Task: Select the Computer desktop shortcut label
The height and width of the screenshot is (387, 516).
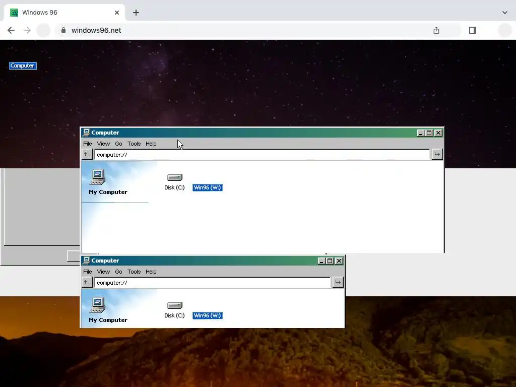Action: click(x=22, y=66)
